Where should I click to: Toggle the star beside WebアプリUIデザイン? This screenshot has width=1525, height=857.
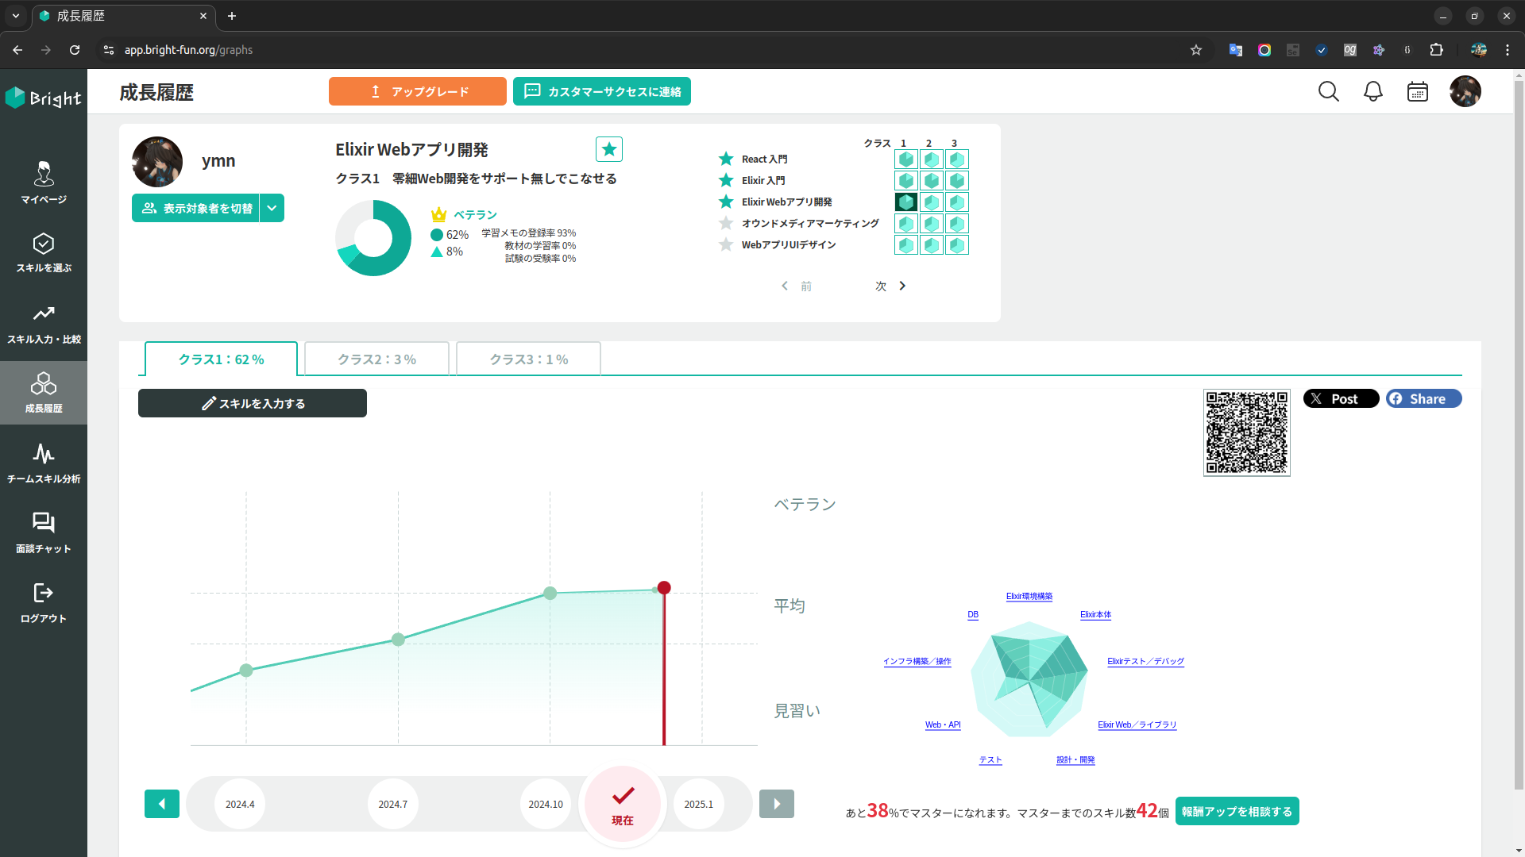click(x=726, y=245)
